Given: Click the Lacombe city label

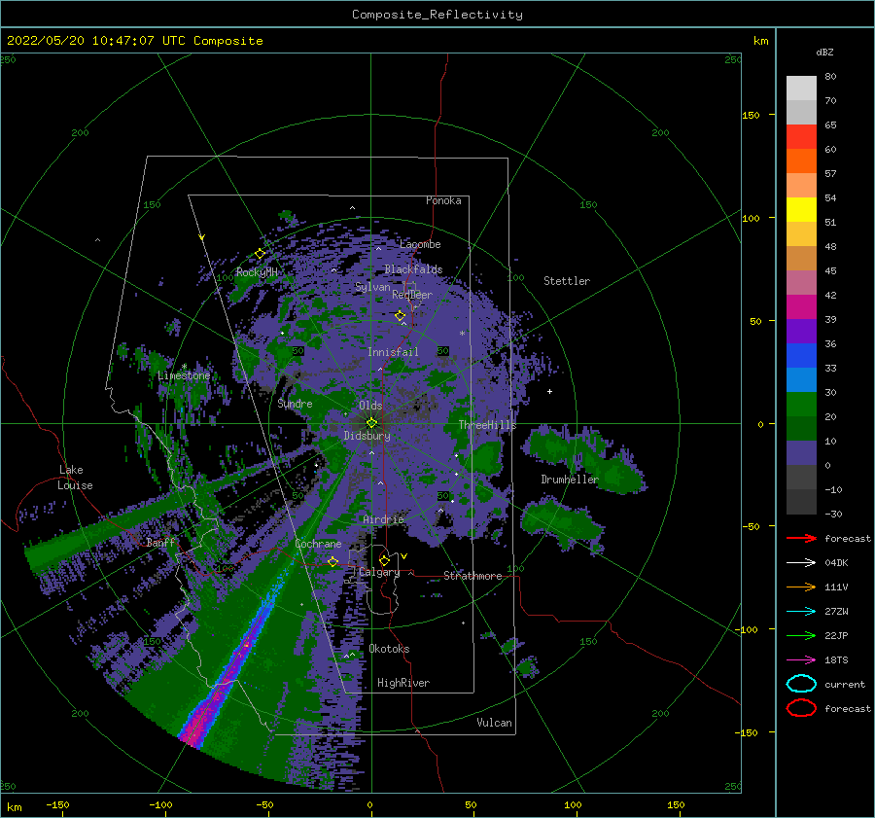Looking at the screenshot, I should (x=420, y=244).
